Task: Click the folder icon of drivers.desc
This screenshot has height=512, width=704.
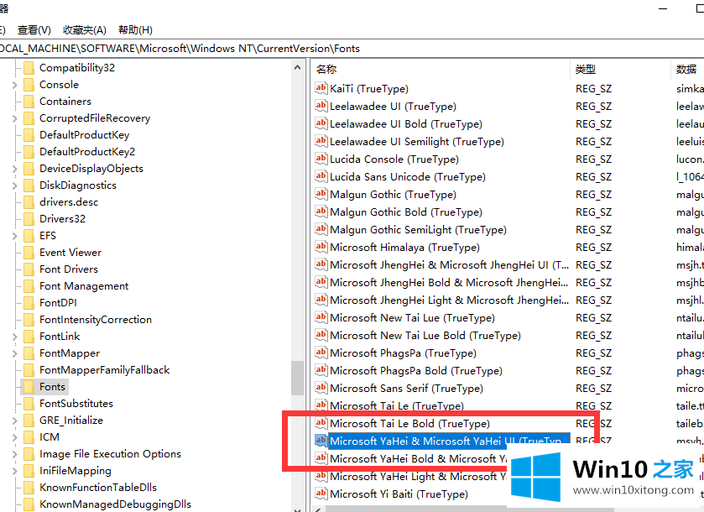Action: coord(29,202)
